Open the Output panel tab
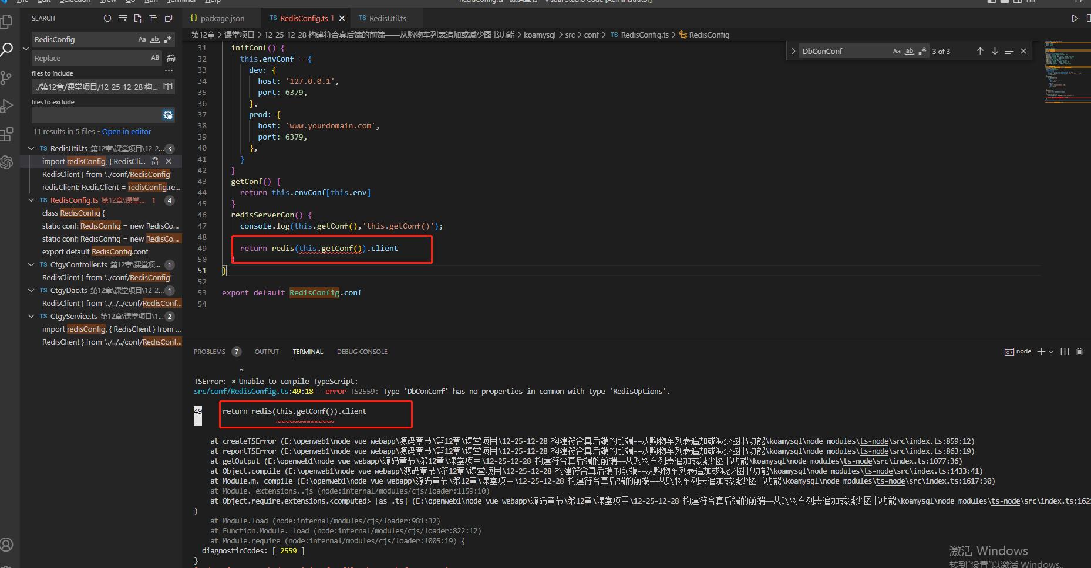The height and width of the screenshot is (568, 1091). click(x=267, y=352)
